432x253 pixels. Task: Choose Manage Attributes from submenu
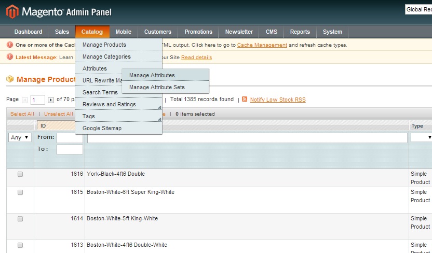pyautogui.click(x=152, y=76)
